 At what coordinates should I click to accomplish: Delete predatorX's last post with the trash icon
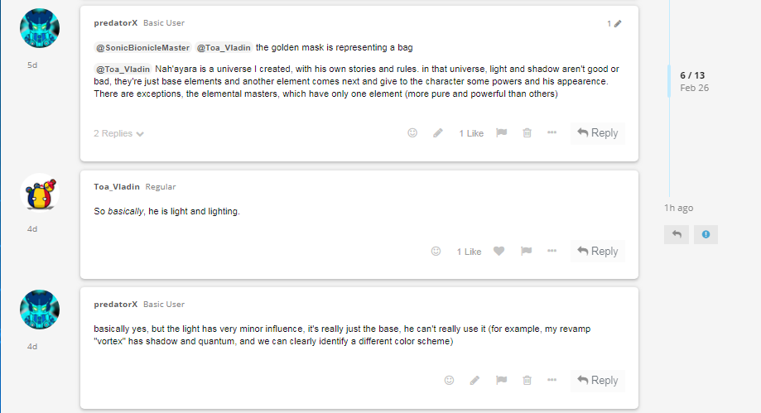[x=527, y=381]
